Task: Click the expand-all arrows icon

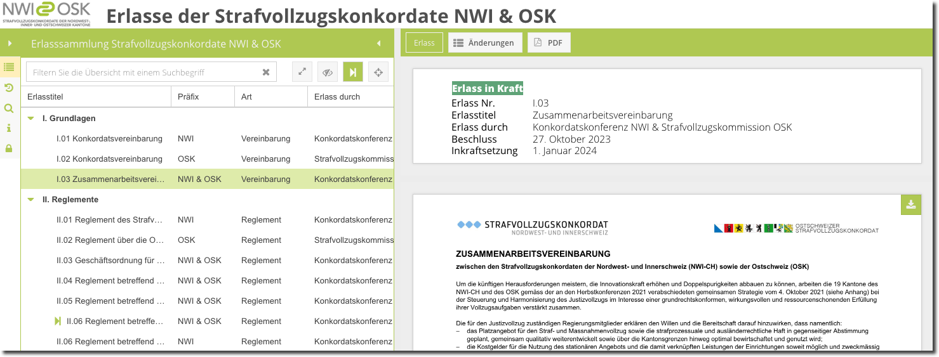Action: (x=302, y=72)
